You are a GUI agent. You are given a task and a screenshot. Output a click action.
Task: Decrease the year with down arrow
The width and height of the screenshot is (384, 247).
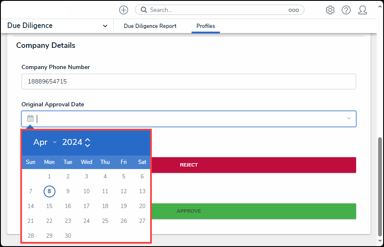tap(88, 145)
